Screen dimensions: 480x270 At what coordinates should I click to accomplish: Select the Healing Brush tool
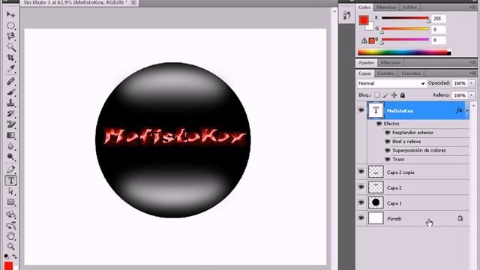click(10, 81)
